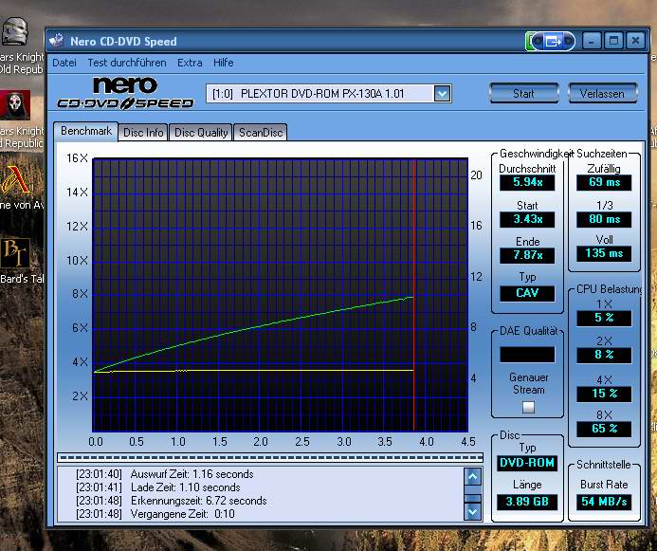Switch to the Benchmark tab

(x=86, y=131)
